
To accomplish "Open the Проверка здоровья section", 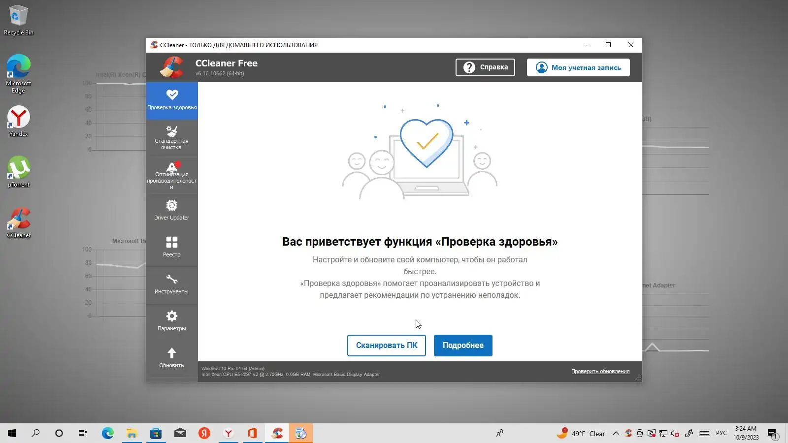I will pos(172,100).
